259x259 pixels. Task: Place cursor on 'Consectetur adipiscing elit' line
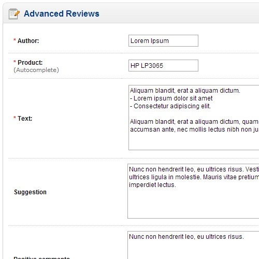(x=170, y=106)
